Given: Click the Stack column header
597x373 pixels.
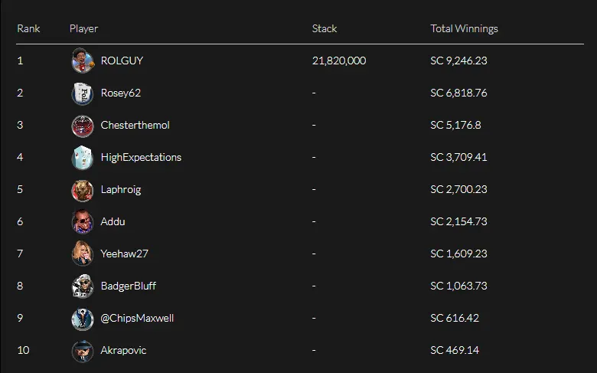Looking at the screenshot, I should point(325,28).
